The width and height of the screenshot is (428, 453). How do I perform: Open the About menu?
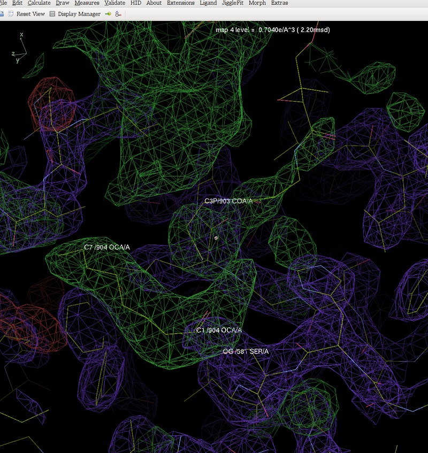154,3
